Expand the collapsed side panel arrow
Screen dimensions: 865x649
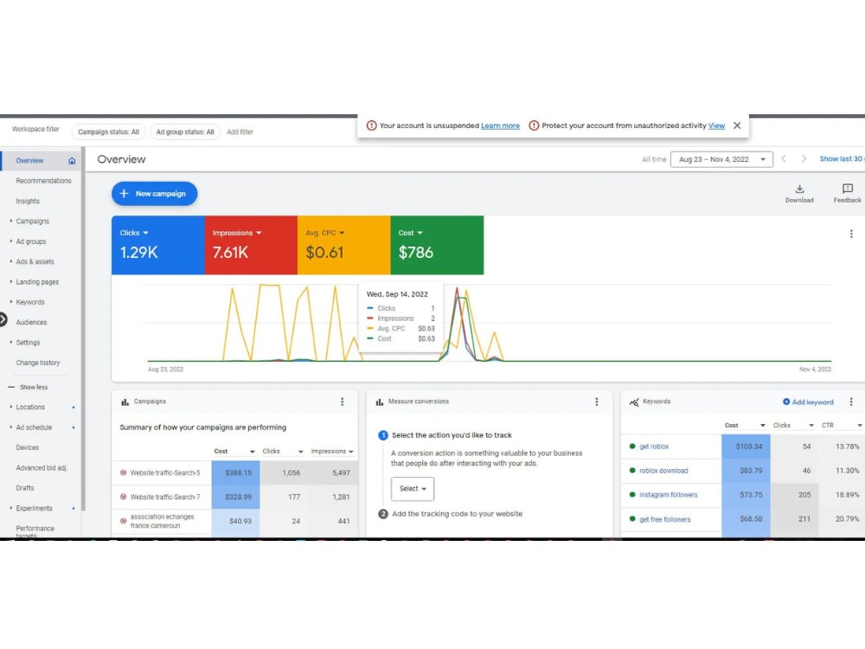(x=3, y=319)
